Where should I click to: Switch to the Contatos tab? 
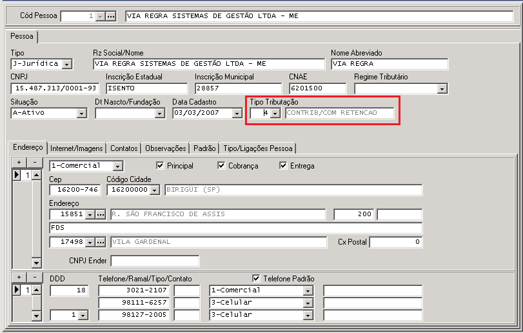[123, 148]
